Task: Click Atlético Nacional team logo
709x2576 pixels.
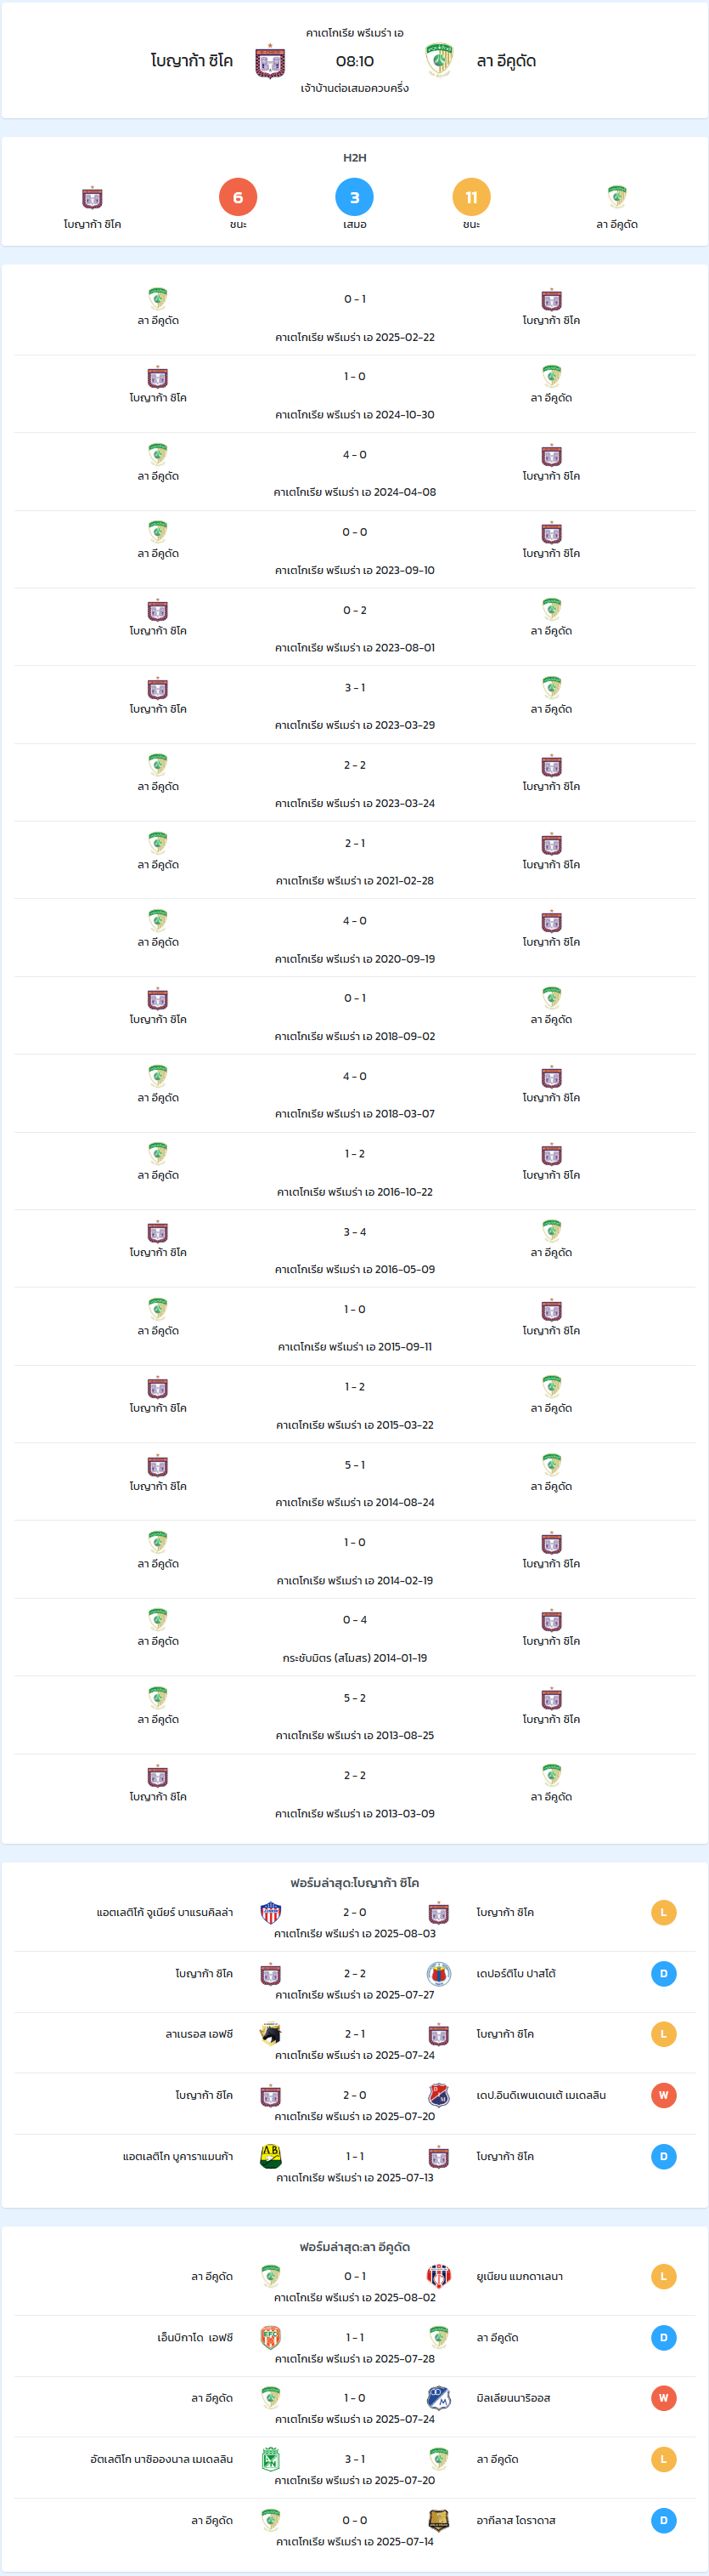Action: (271, 2459)
